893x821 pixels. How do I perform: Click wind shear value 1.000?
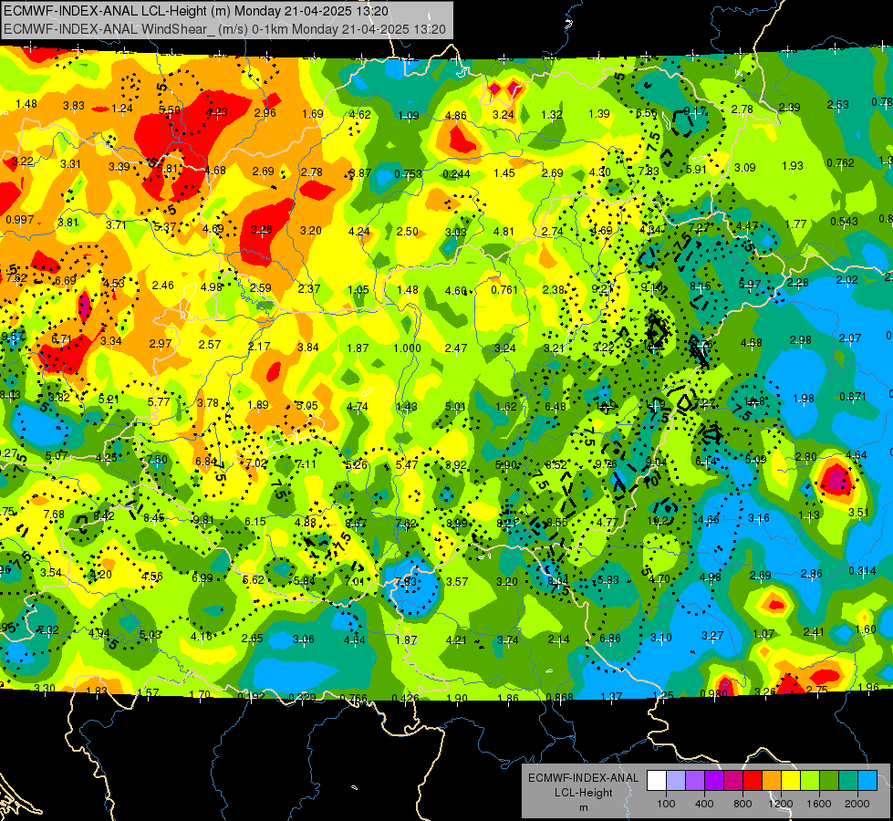point(407,348)
